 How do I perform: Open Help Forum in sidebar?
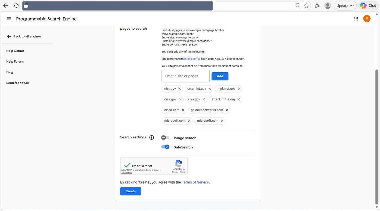pyautogui.click(x=15, y=61)
